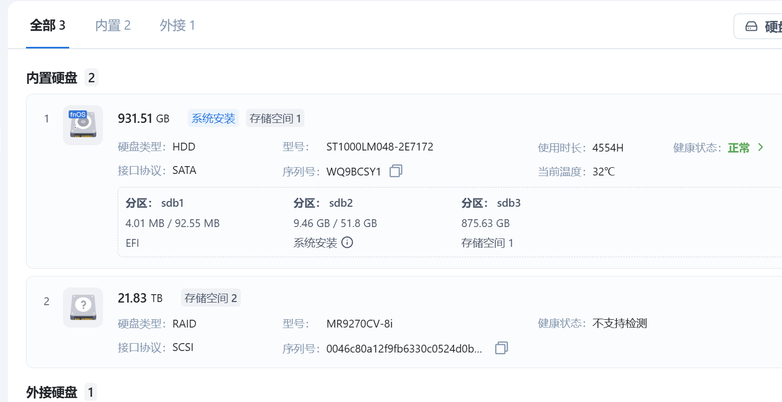Switch to the 内置 2 tab
This screenshot has height=402, width=782.
(x=112, y=25)
